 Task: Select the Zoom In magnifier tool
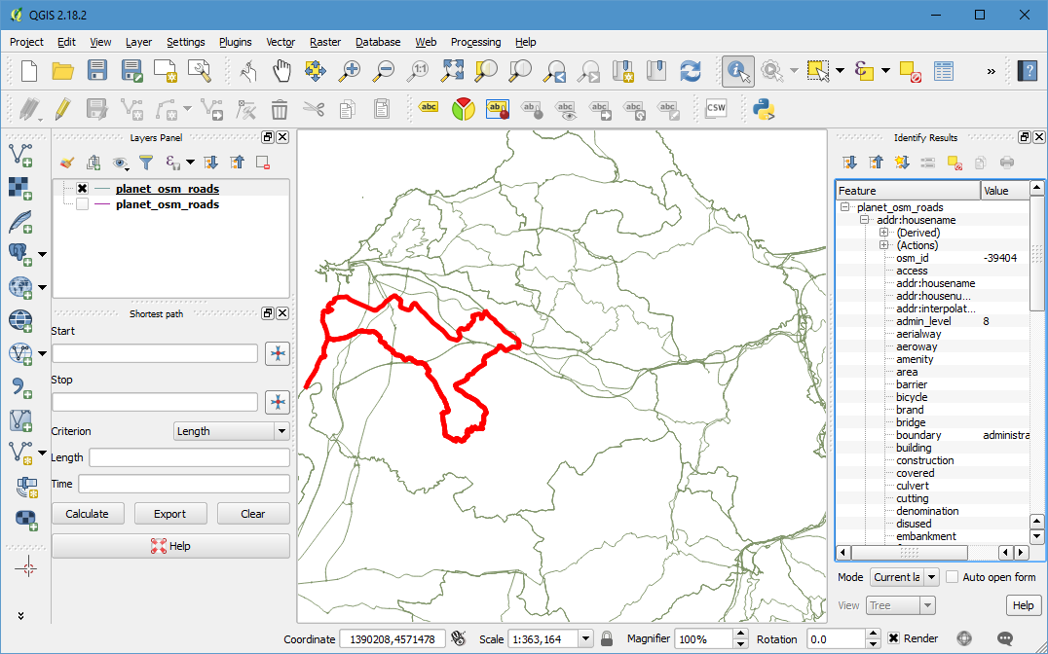350,70
